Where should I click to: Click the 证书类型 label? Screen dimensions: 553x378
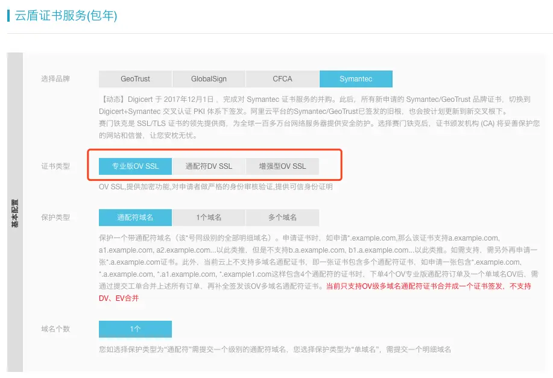(55, 166)
